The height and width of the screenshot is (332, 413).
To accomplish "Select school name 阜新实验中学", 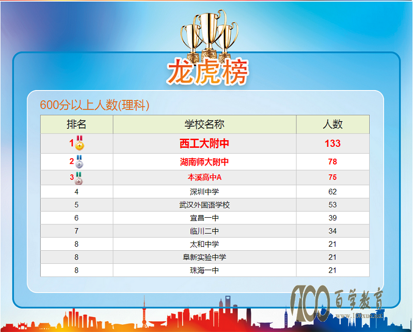I will pyautogui.click(x=204, y=258).
